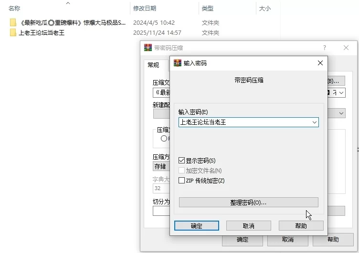Click 帮助 in the background 带密码压缩 window

coord(333,240)
